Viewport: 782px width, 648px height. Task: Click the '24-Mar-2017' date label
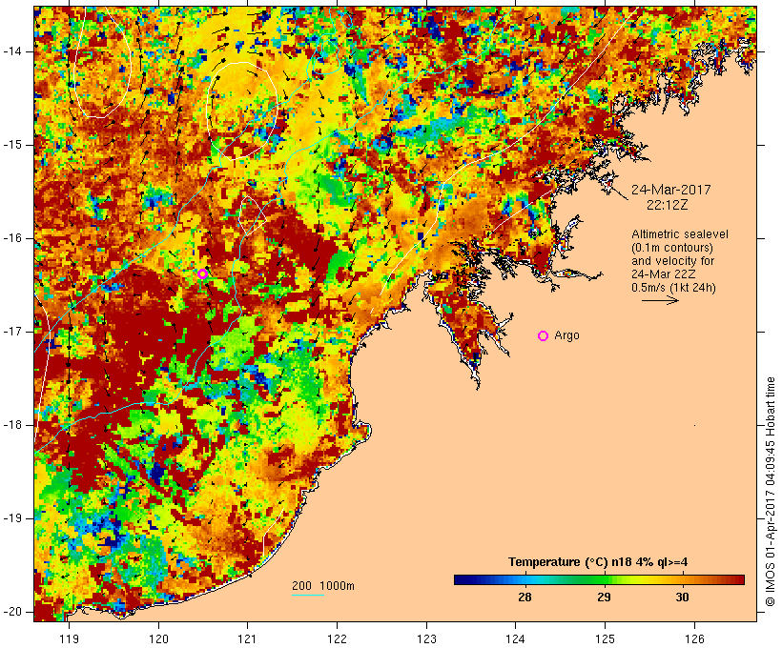[671, 190]
